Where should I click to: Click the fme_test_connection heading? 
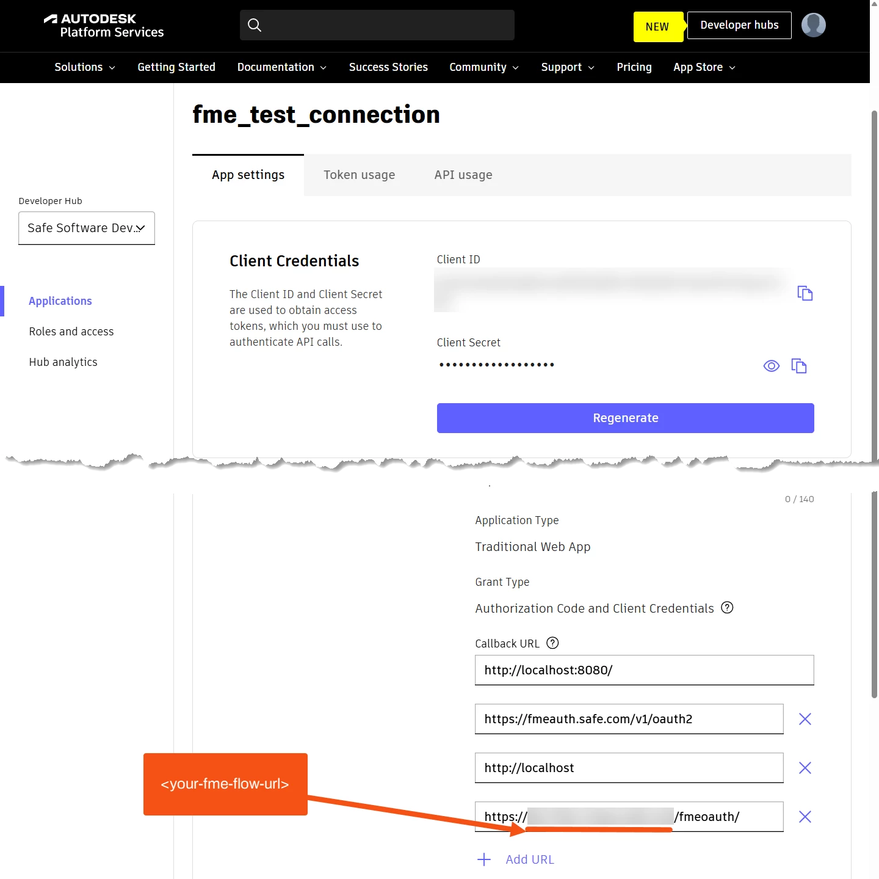point(316,114)
